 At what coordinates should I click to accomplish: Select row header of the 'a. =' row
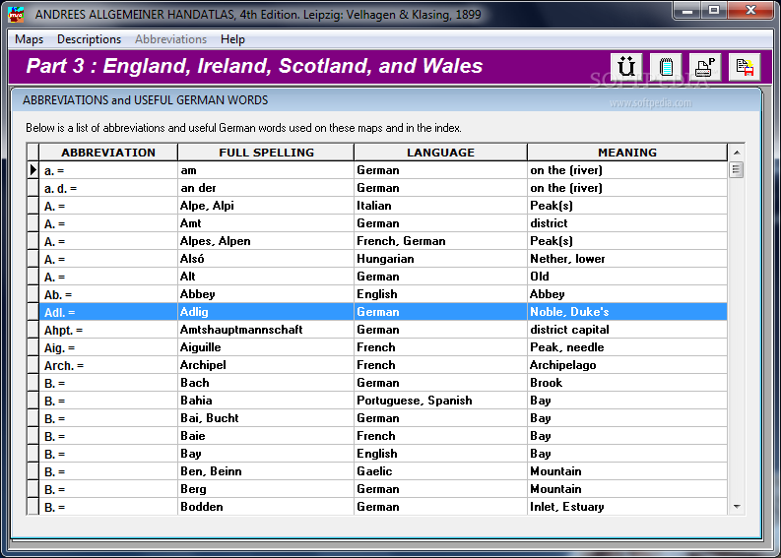pos(33,170)
